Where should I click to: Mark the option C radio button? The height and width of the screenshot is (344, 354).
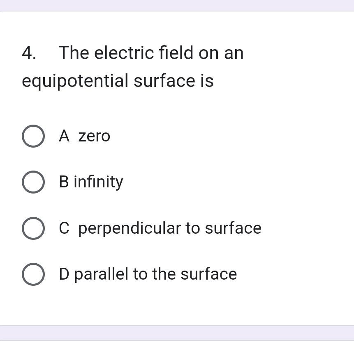tap(33, 228)
